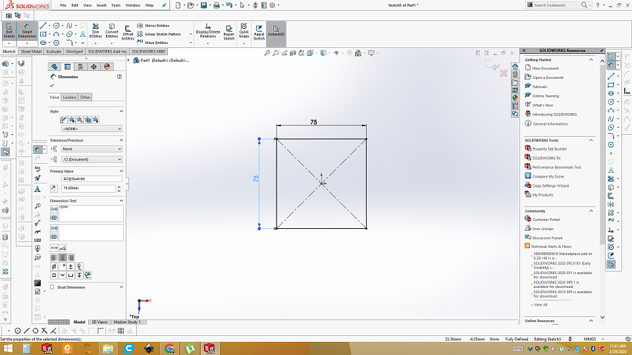Insert the diameter symbol in dimension text

coord(54,266)
